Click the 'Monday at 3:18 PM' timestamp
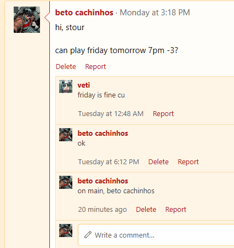The width and height of the screenshot is (234, 248). point(155,13)
